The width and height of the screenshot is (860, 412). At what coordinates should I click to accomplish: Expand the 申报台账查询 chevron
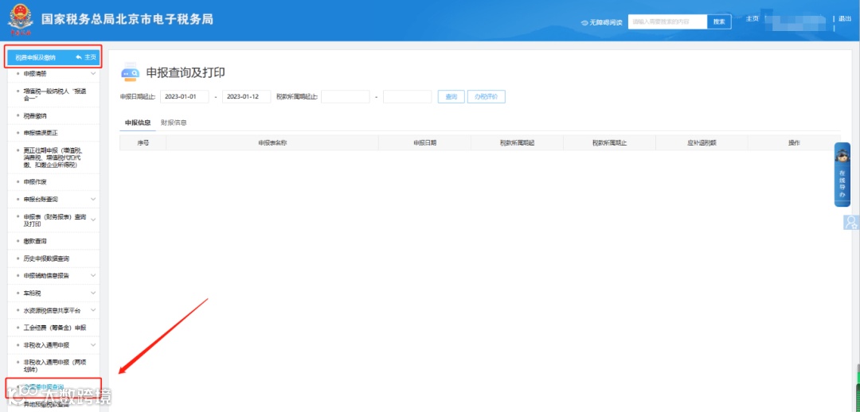(93, 199)
